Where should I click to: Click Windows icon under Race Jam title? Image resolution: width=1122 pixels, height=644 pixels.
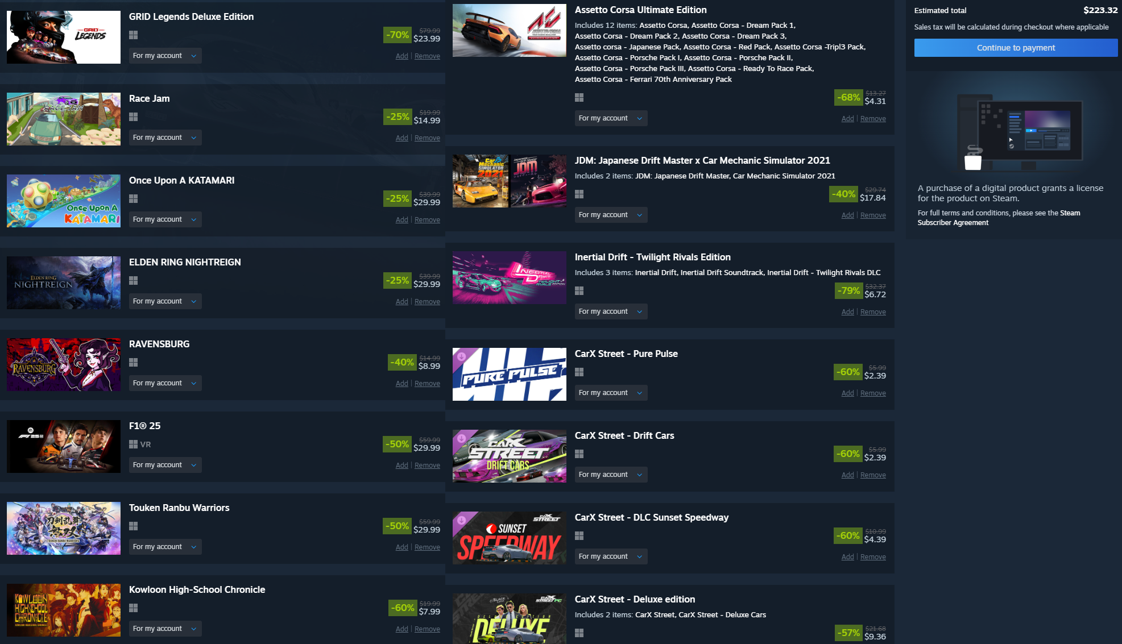point(134,117)
